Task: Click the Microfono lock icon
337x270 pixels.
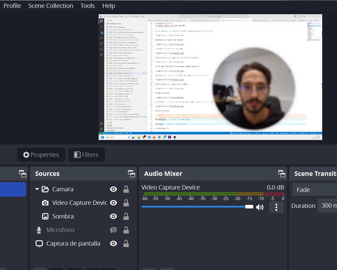Action: (126, 230)
